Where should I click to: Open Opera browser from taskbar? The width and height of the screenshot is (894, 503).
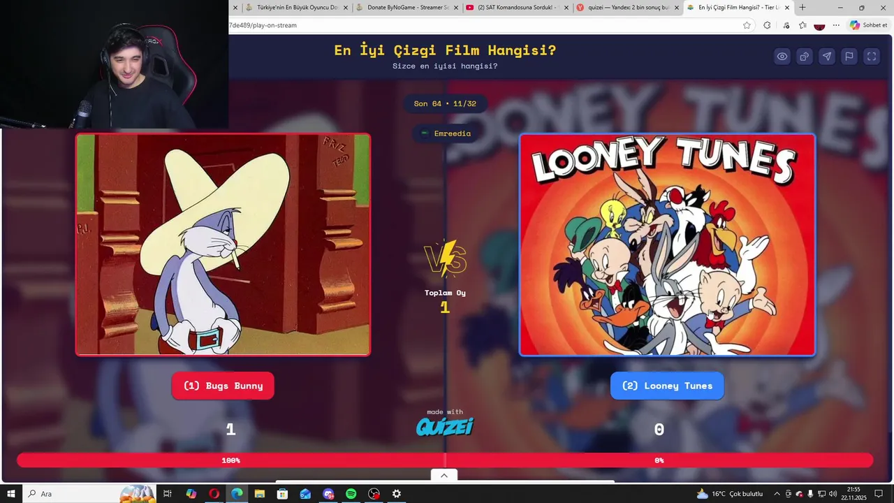click(x=214, y=494)
